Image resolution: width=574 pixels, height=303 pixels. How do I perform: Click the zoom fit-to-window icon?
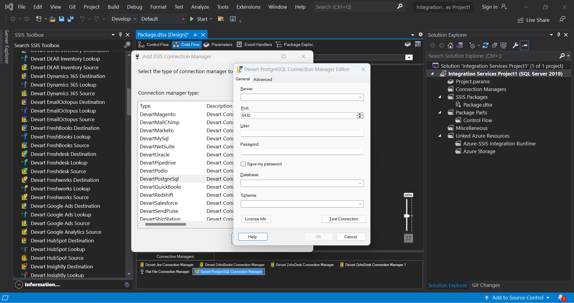click(x=408, y=238)
